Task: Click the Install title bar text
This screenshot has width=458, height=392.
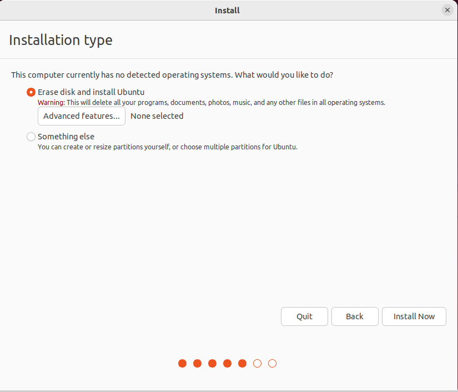Action: click(x=227, y=10)
